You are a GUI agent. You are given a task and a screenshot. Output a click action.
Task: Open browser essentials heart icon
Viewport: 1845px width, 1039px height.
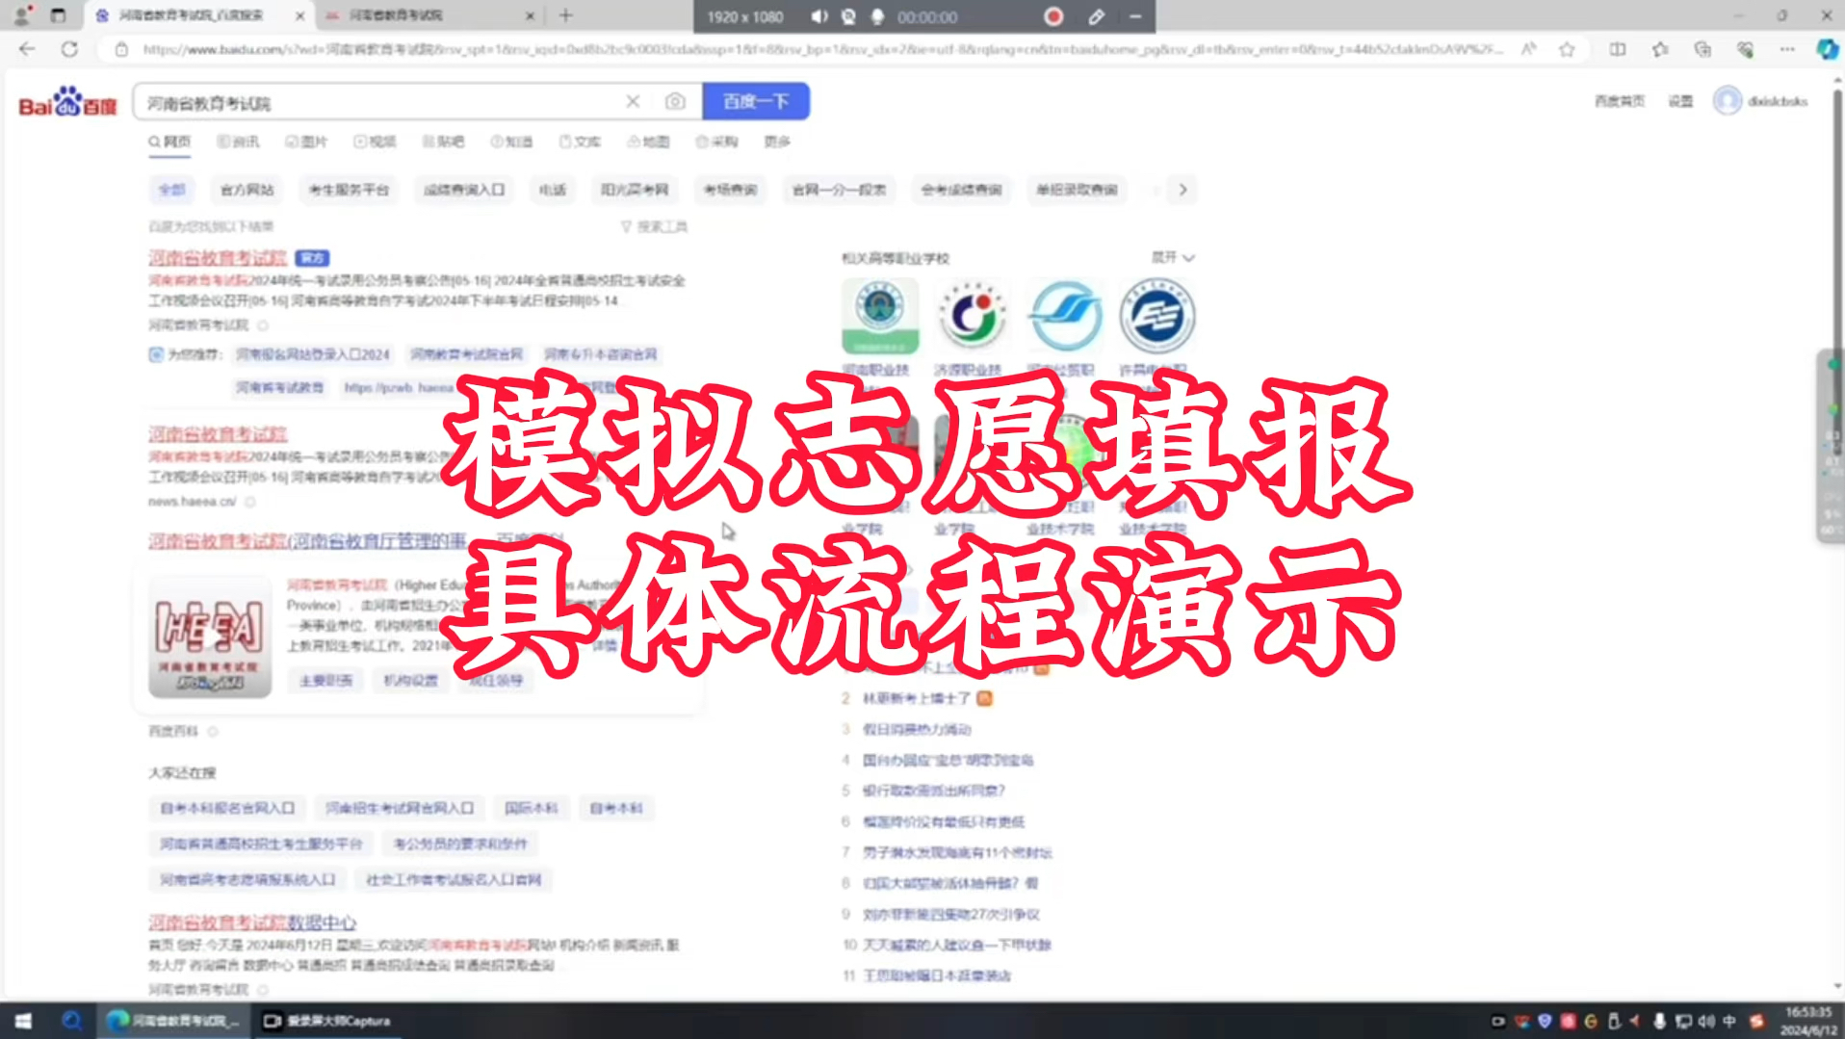[1745, 49]
